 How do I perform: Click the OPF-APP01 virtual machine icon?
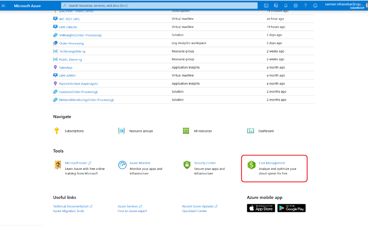click(x=56, y=75)
